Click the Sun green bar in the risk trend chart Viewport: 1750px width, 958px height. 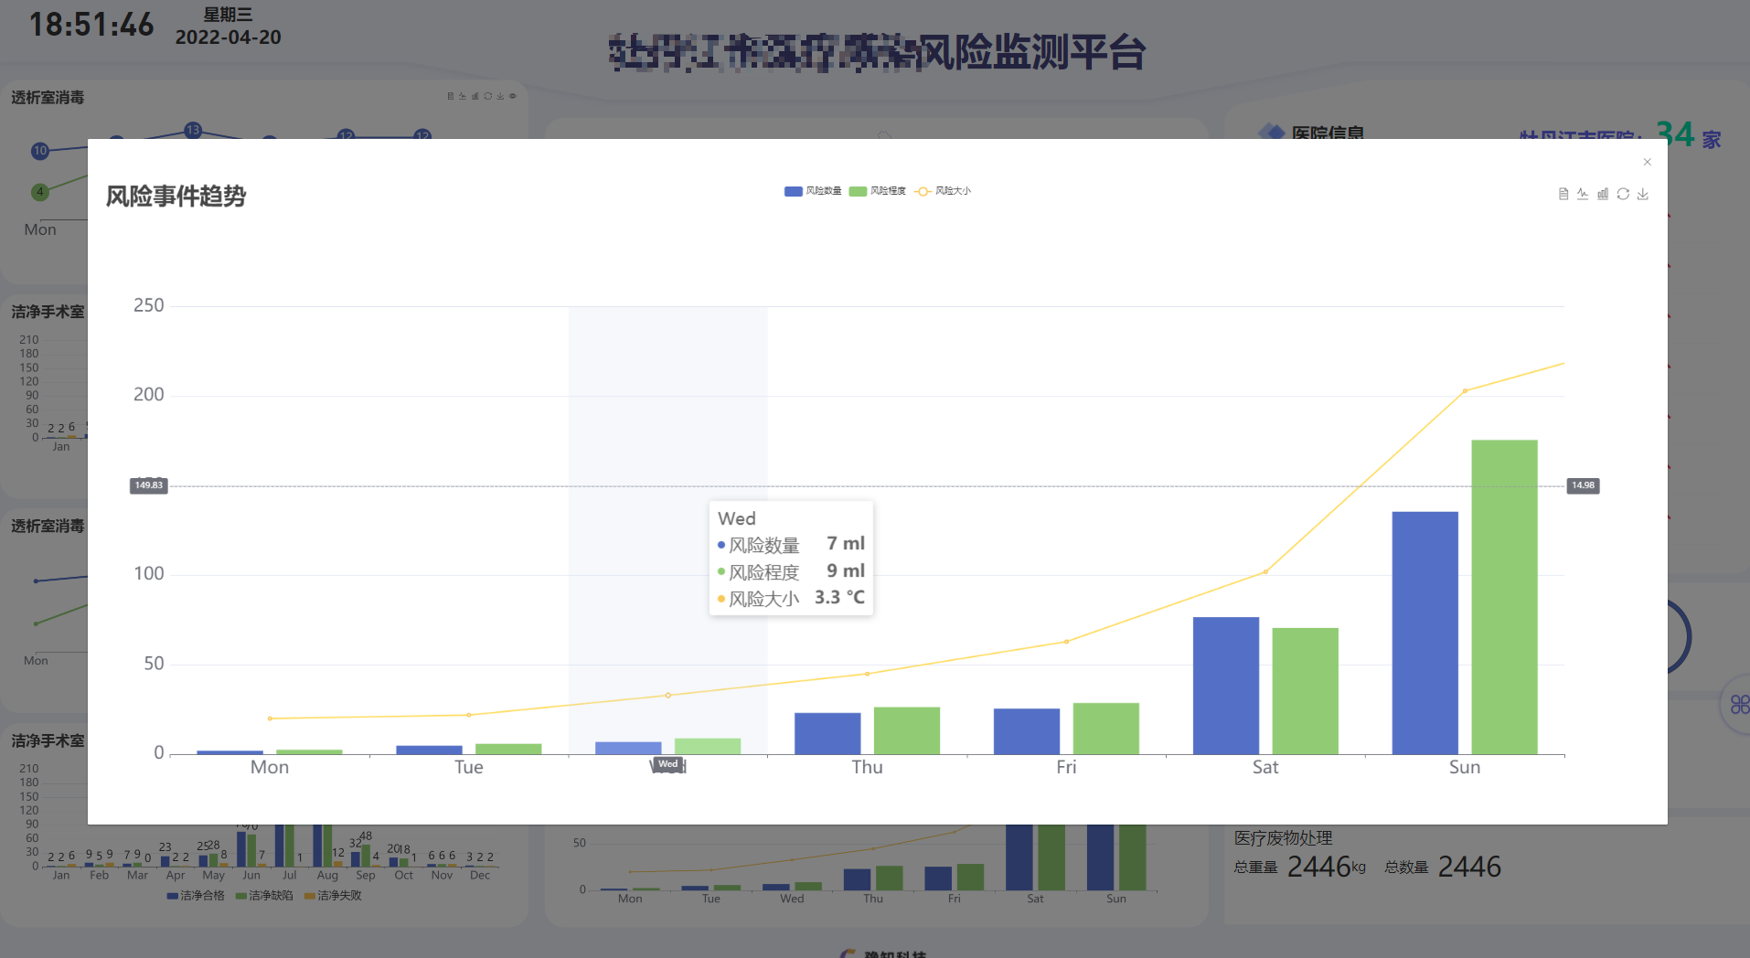click(1504, 594)
